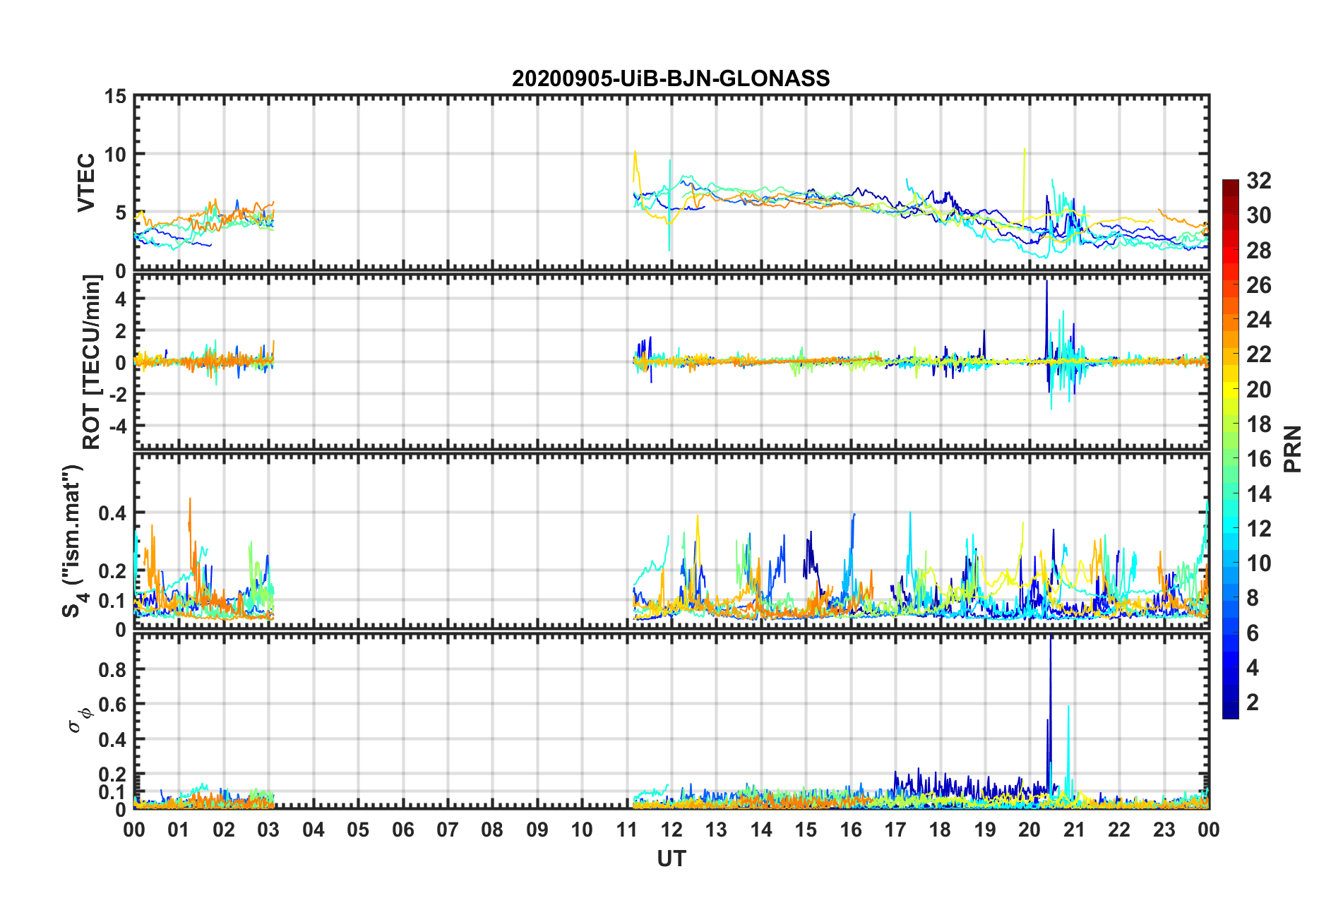The image size is (1343, 898).
Task: Click colorbar tick label 32
Action: coord(1259,181)
